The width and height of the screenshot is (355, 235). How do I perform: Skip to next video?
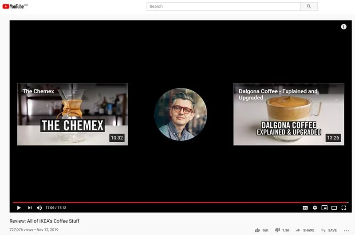[30, 208]
